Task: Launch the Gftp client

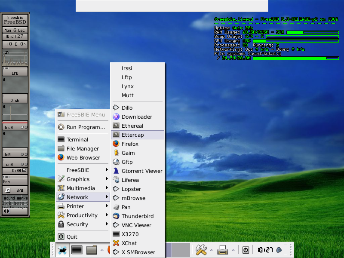Action: click(138, 162)
